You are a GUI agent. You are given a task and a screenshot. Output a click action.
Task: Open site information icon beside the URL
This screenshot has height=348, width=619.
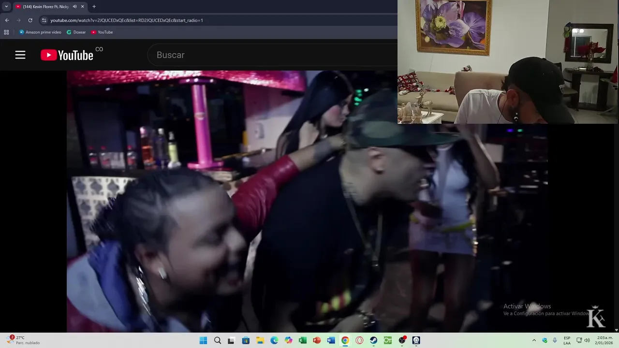pos(44,20)
